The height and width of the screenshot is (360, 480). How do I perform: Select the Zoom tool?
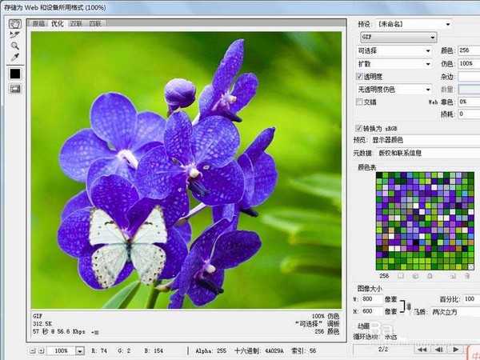14,46
